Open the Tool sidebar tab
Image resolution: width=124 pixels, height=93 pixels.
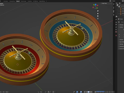coord(114,4)
